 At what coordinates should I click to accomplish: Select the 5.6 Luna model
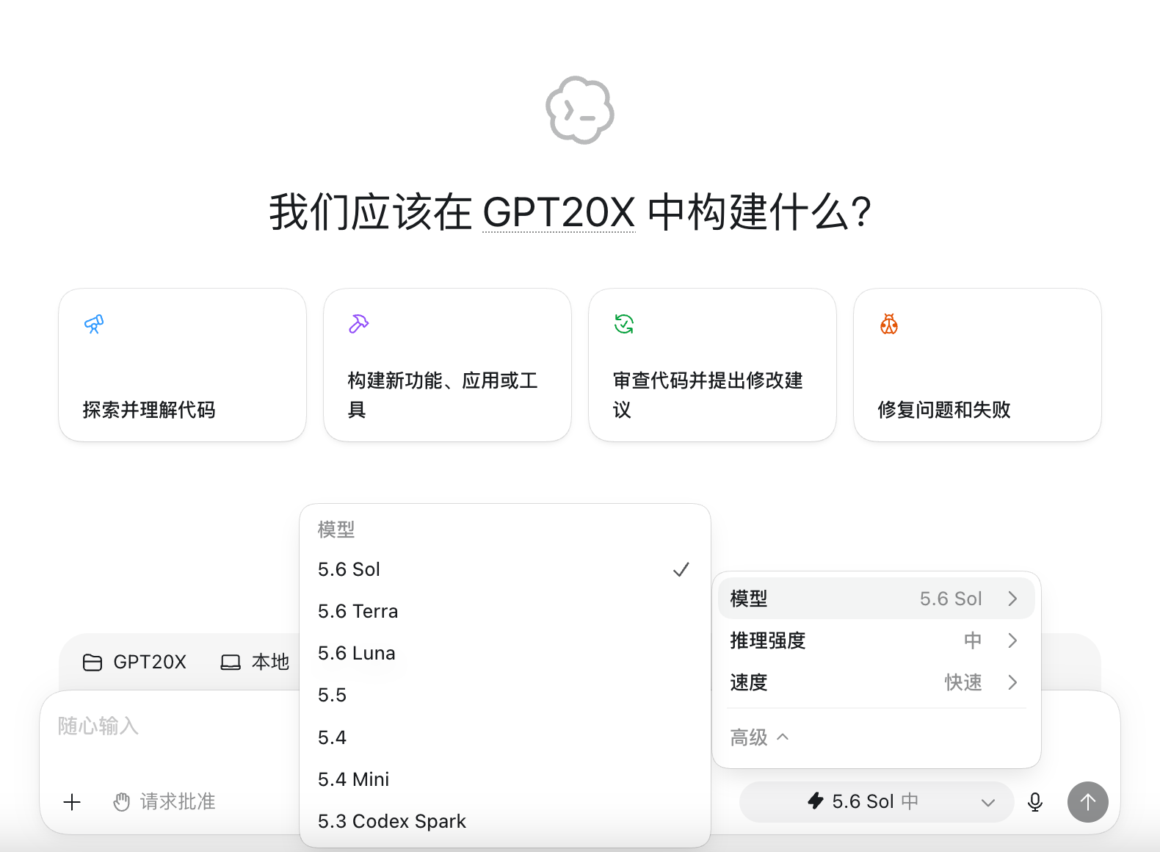(x=505, y=653)
